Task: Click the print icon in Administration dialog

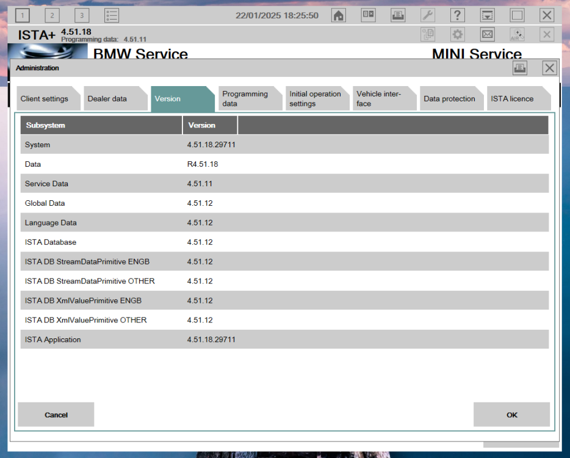Action: click(520, 68)
